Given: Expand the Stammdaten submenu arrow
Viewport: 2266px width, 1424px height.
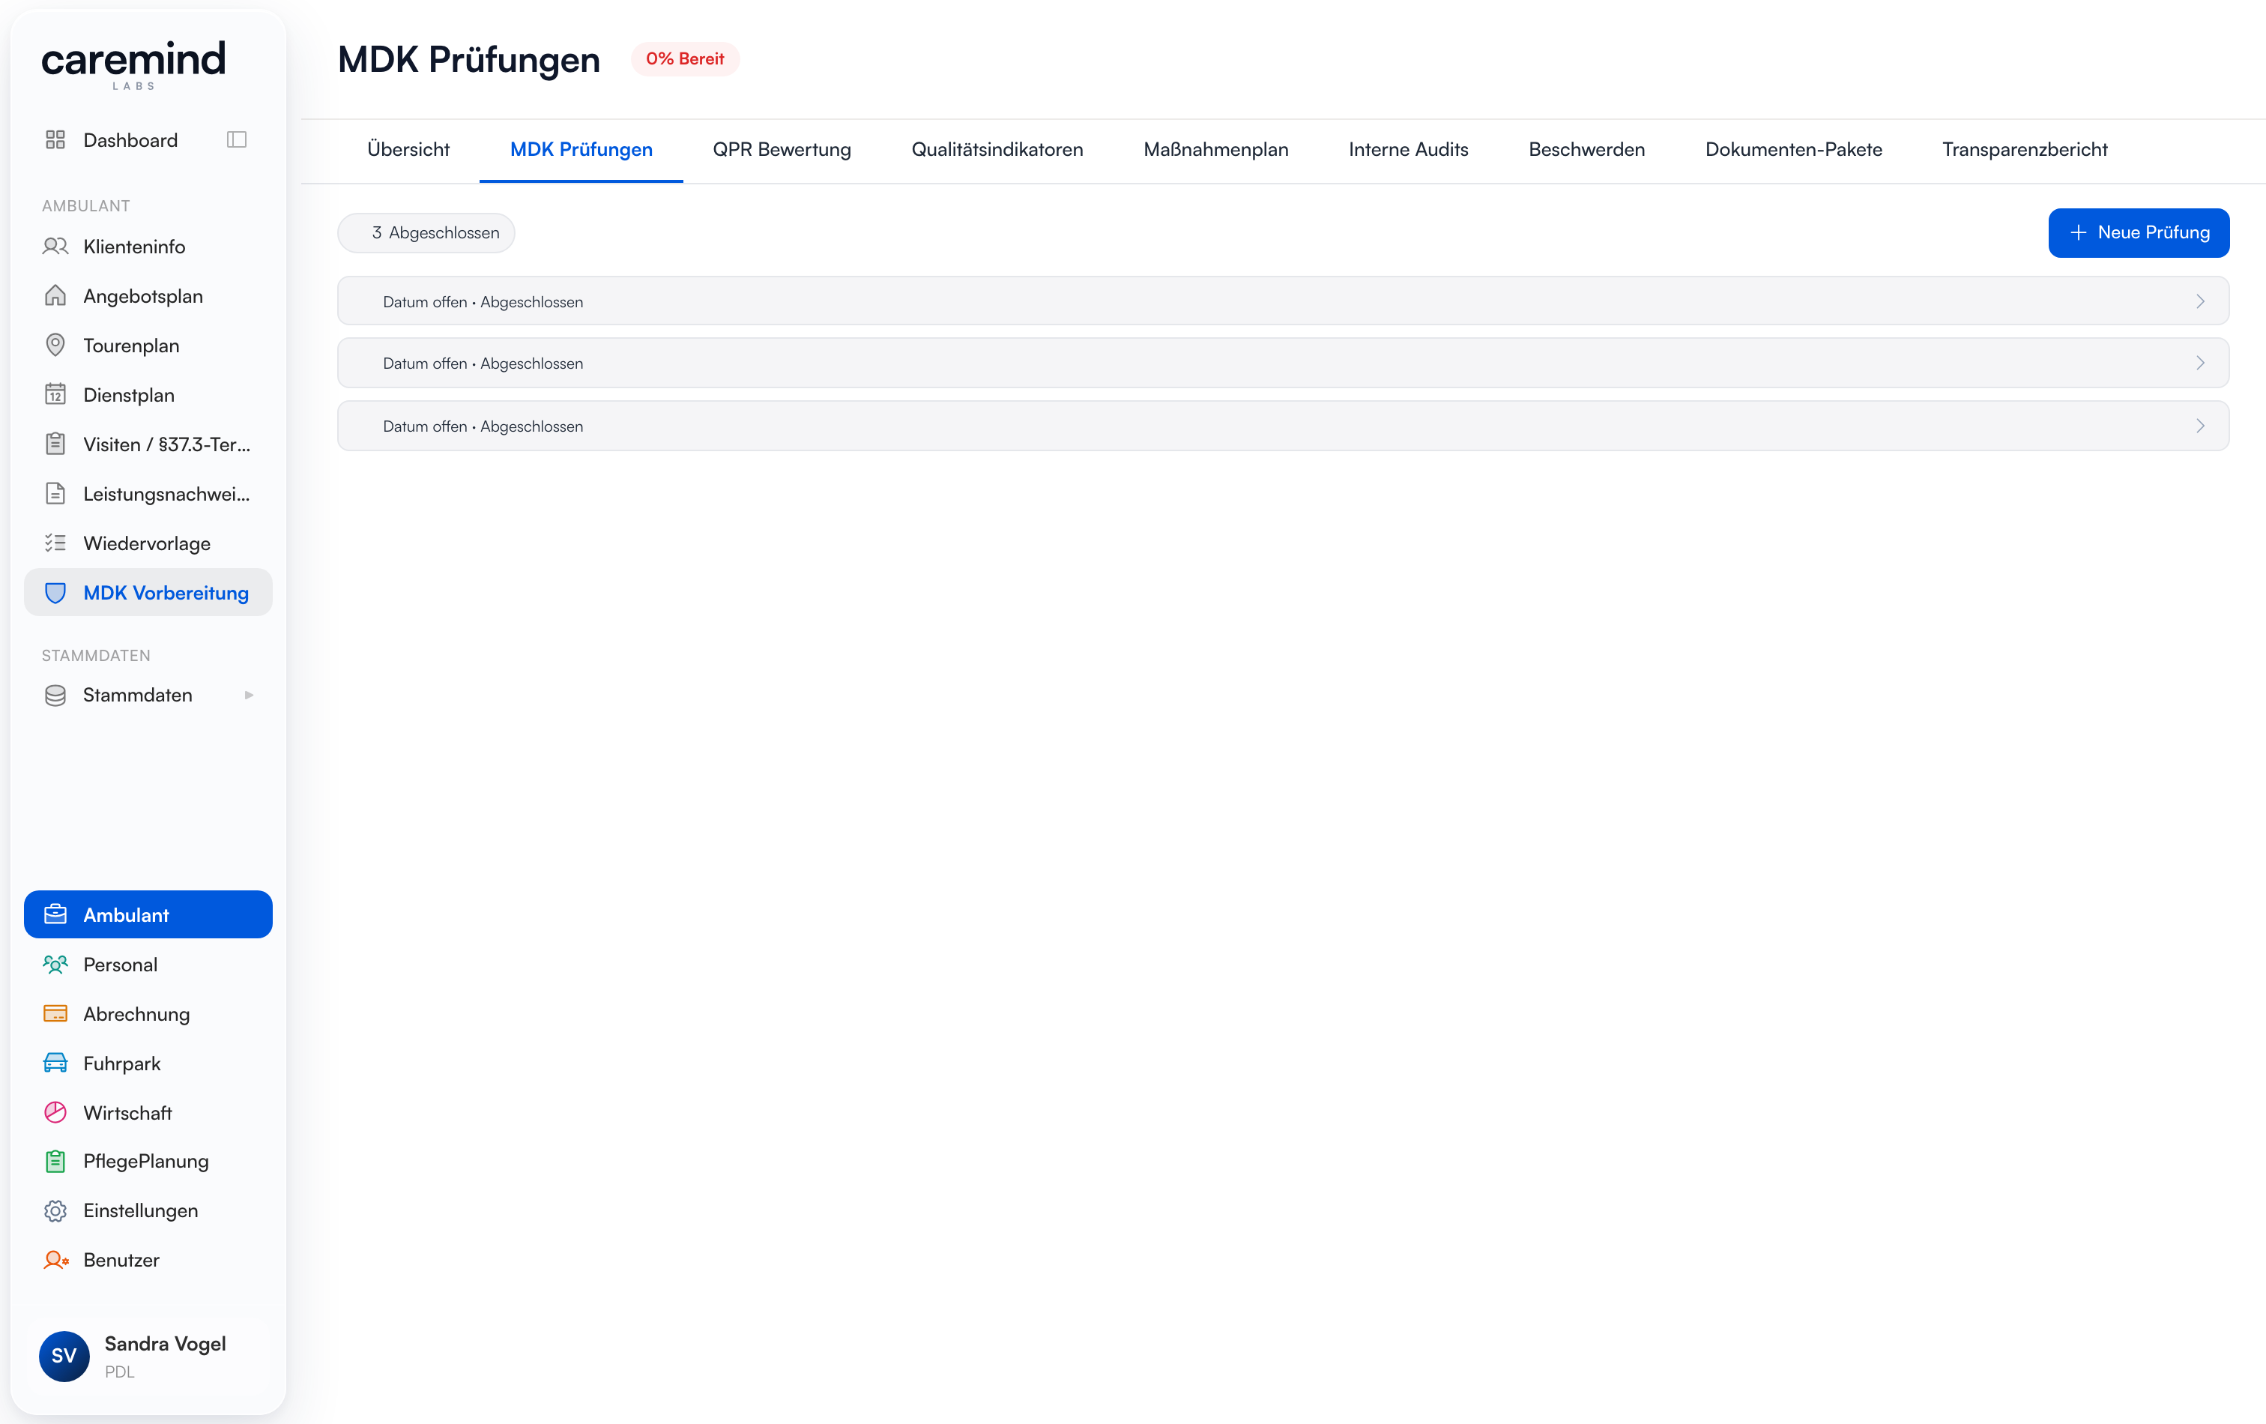Looking at the screenshot, I should click(x=249, y=695).
